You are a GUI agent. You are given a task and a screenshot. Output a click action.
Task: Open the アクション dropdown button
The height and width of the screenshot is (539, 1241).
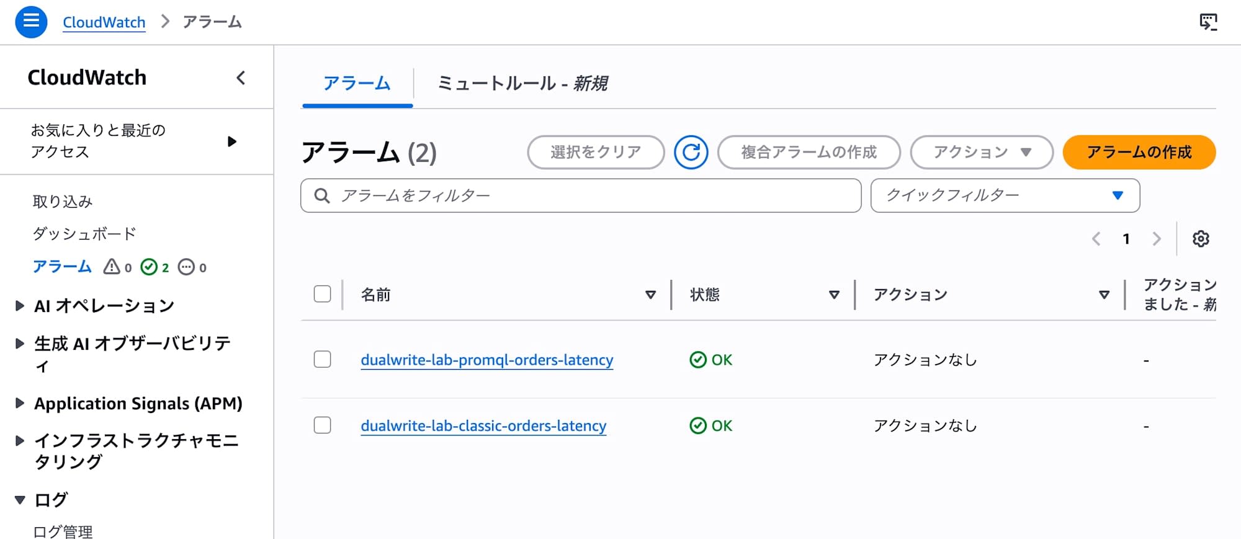point(981,152)
